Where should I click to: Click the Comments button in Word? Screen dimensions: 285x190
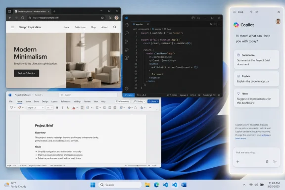(123, 101)
